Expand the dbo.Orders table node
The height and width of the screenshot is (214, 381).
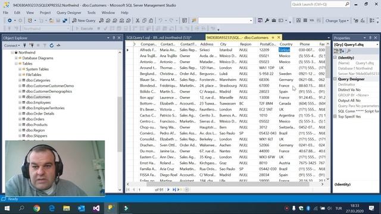tap(20, 119)
